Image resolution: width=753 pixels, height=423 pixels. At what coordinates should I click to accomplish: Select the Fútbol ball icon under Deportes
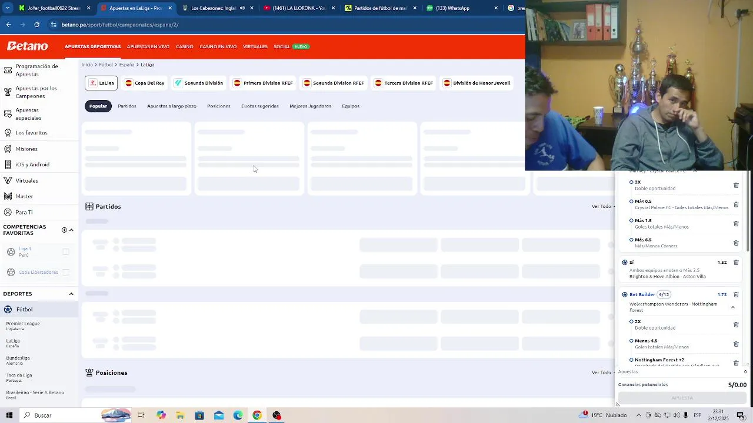[x=8, y=309]
